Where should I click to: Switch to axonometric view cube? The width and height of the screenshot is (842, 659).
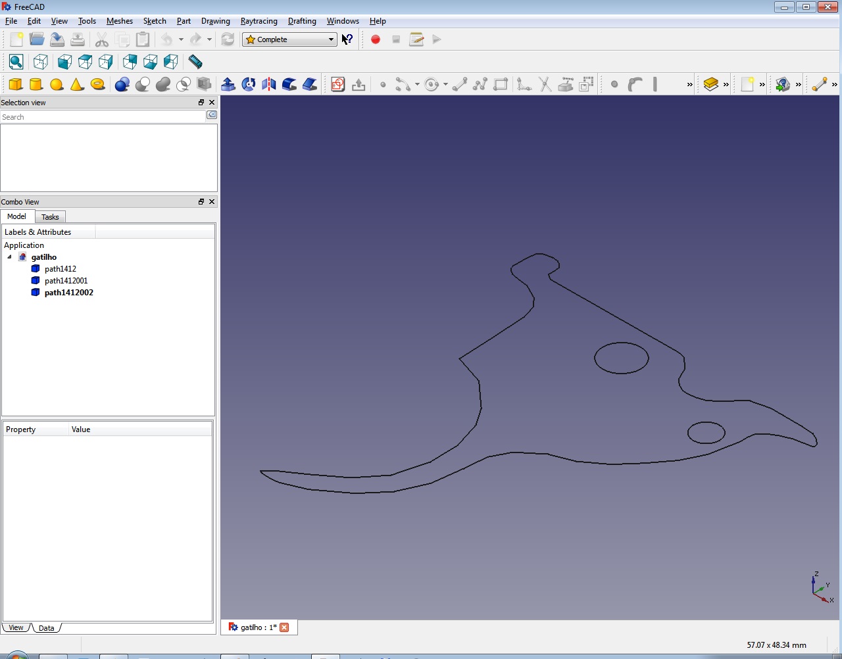(41, 62)
